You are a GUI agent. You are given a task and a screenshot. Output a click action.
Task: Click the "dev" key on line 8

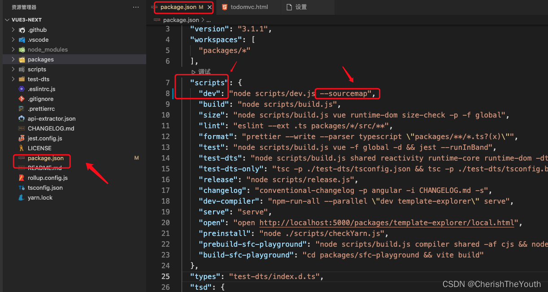(209, 93)
